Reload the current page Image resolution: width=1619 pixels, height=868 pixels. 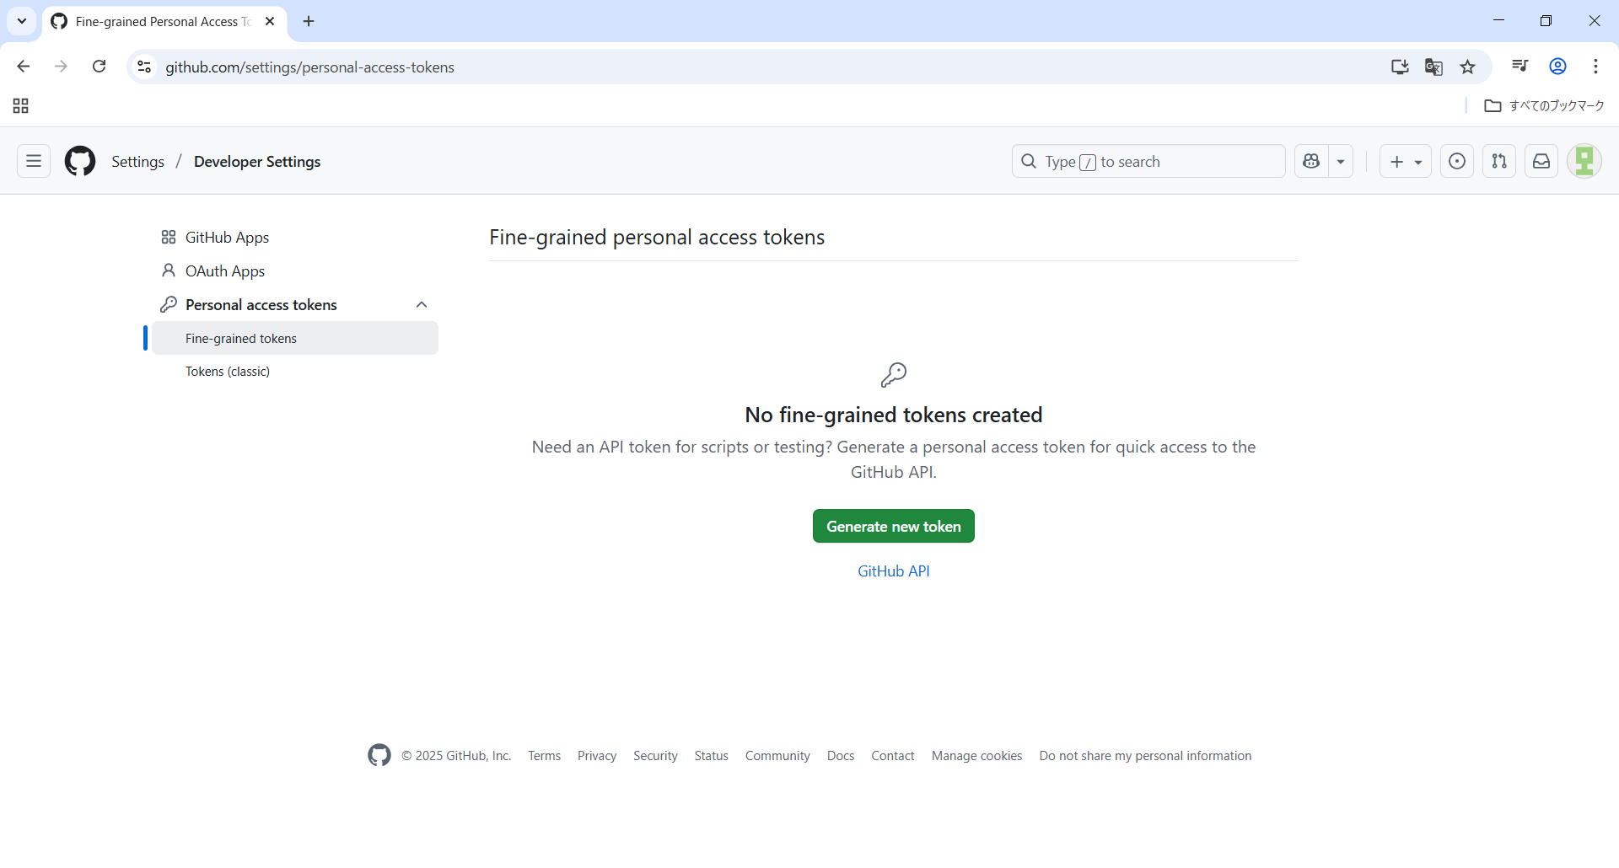pos(100,67)
